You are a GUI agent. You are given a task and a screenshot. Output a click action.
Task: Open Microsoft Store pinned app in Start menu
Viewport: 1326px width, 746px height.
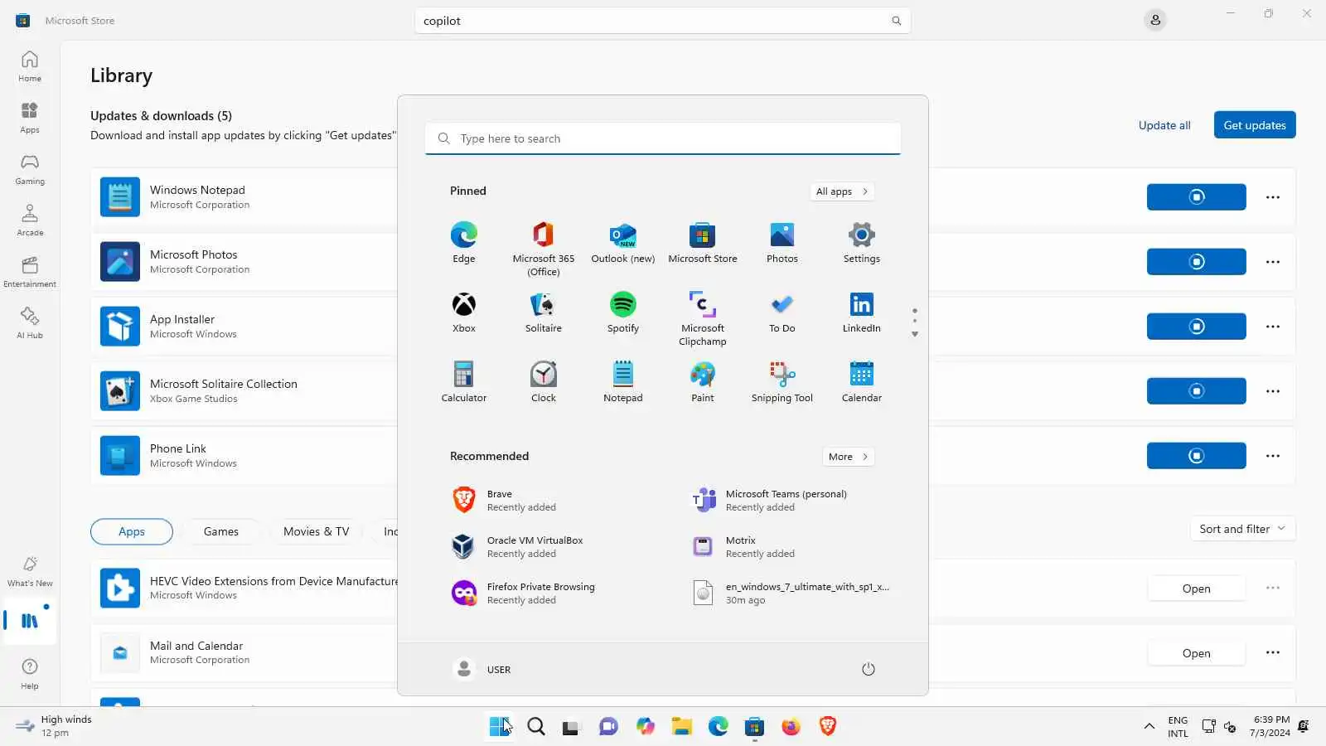pyautogui.click(x=703, y=243)
